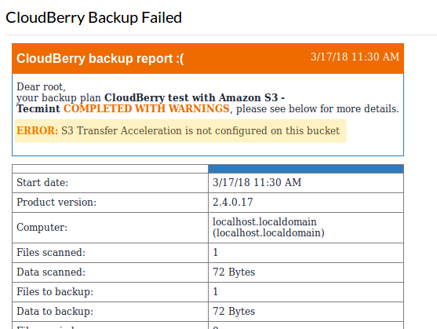The height and width of the screenshot is (329, 437).
Task: Click the COMPLETED WITH WARNINGS status text
Action: pos(147,108)
